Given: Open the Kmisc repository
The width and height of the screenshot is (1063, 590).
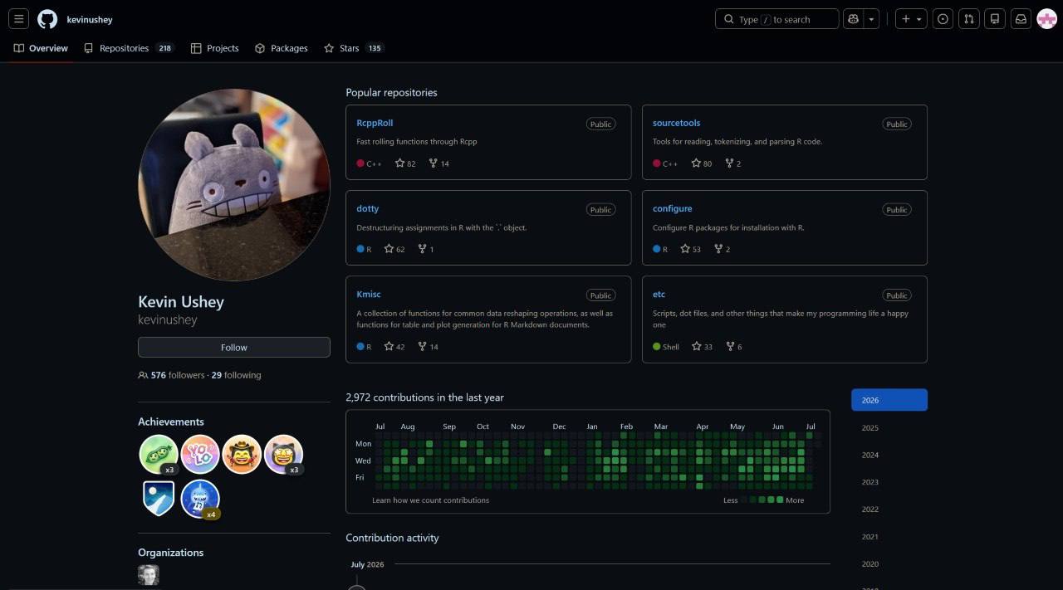Looking at the screenshot, I should tap(369, 294).
